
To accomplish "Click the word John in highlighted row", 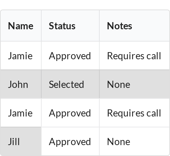I will pos(18,84).
